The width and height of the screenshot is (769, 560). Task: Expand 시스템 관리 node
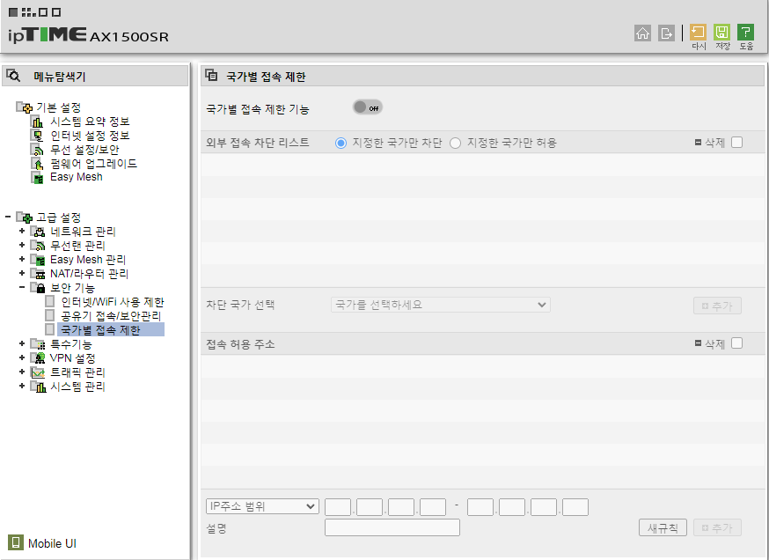click(22, 386)
